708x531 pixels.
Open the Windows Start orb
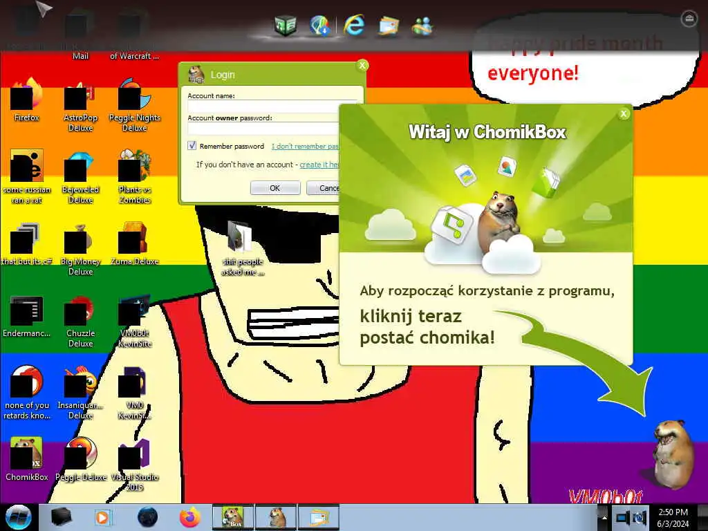point(18,517)
